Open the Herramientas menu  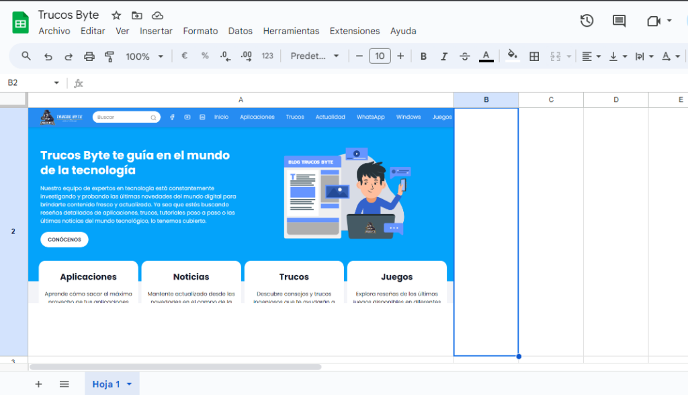pyautogui.click(x=292, y=31)
